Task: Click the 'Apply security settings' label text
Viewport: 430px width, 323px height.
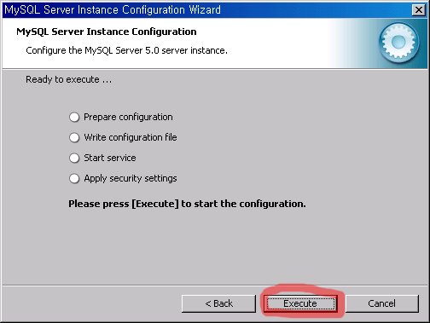Action: [x=131, y=178]
